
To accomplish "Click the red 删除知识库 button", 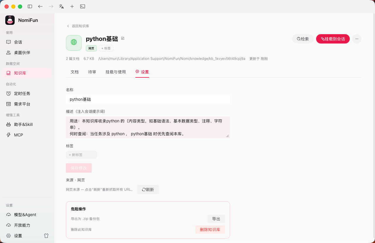I will (x=210, y=230).
